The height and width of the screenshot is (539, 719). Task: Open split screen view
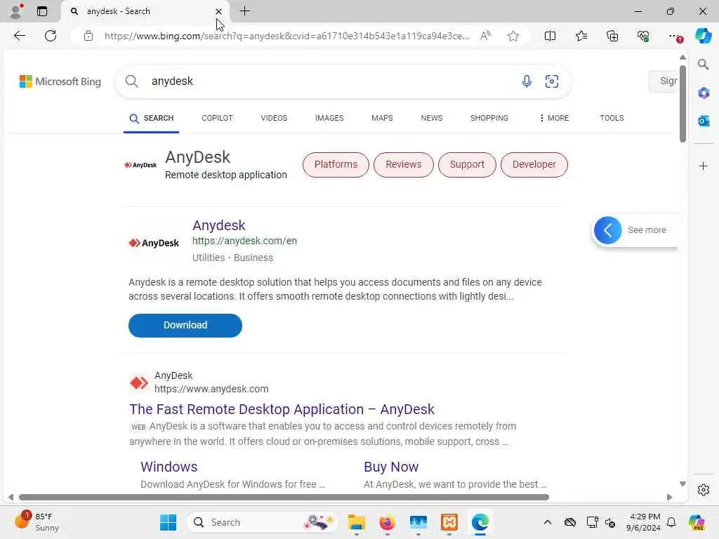click(x=550, y=36)
